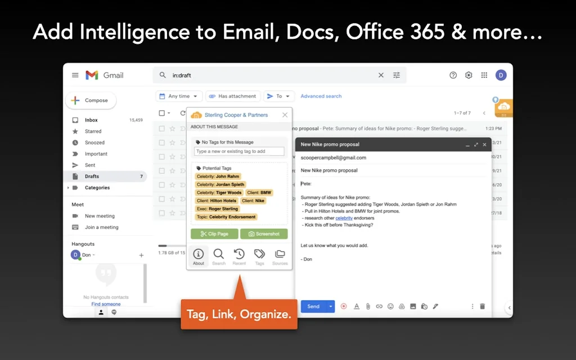Open full-screen compose with the expand arrows icon
576x360 pixels.
pos(476,145)
